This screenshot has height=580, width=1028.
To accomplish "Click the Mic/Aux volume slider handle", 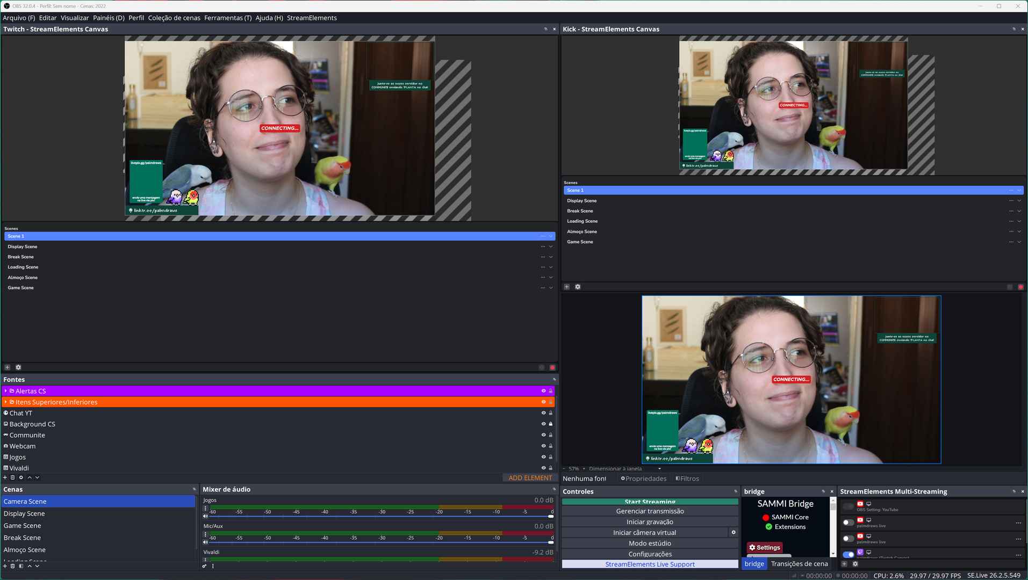I will (x=550, y=542).
